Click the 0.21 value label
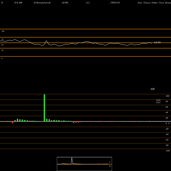 click(158, 102)
